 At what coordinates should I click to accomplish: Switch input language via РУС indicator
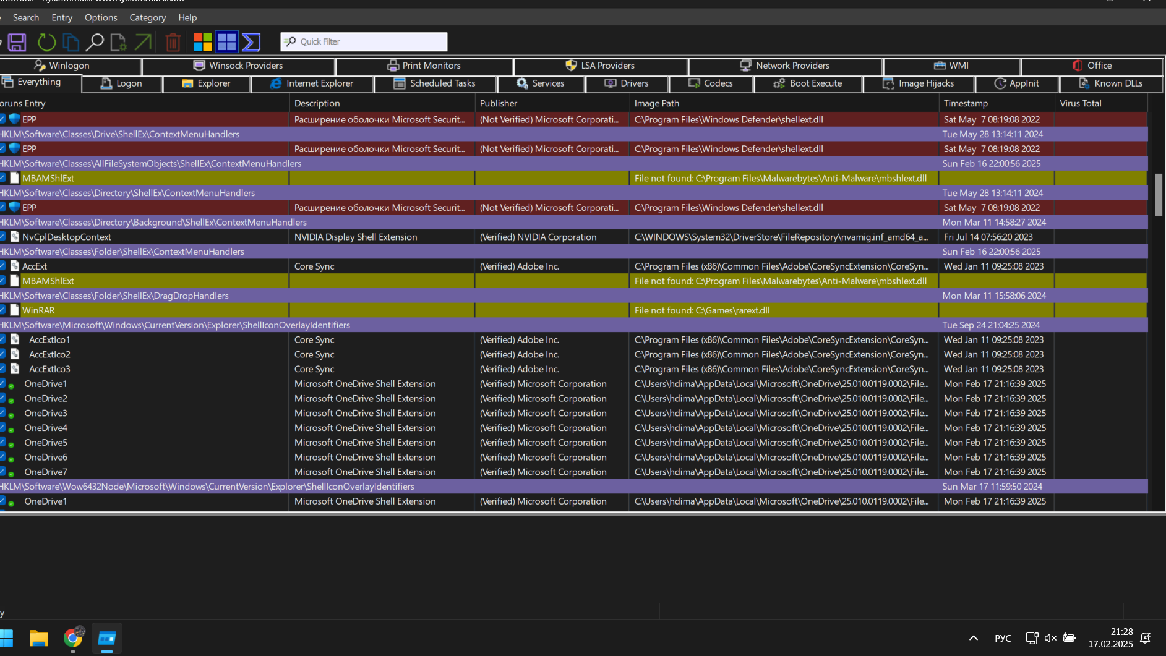[1003, 638]
